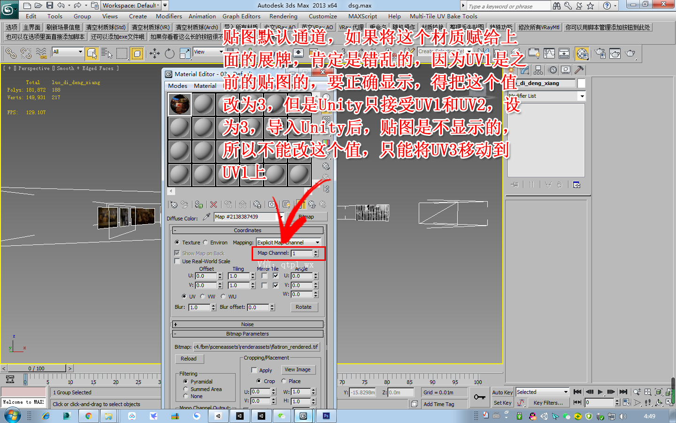
Task: Click the Rectangular Selection Region icon
Action: pos(122,54)
